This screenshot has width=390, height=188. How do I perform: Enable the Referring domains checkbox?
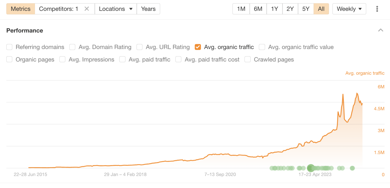point(9,47)
